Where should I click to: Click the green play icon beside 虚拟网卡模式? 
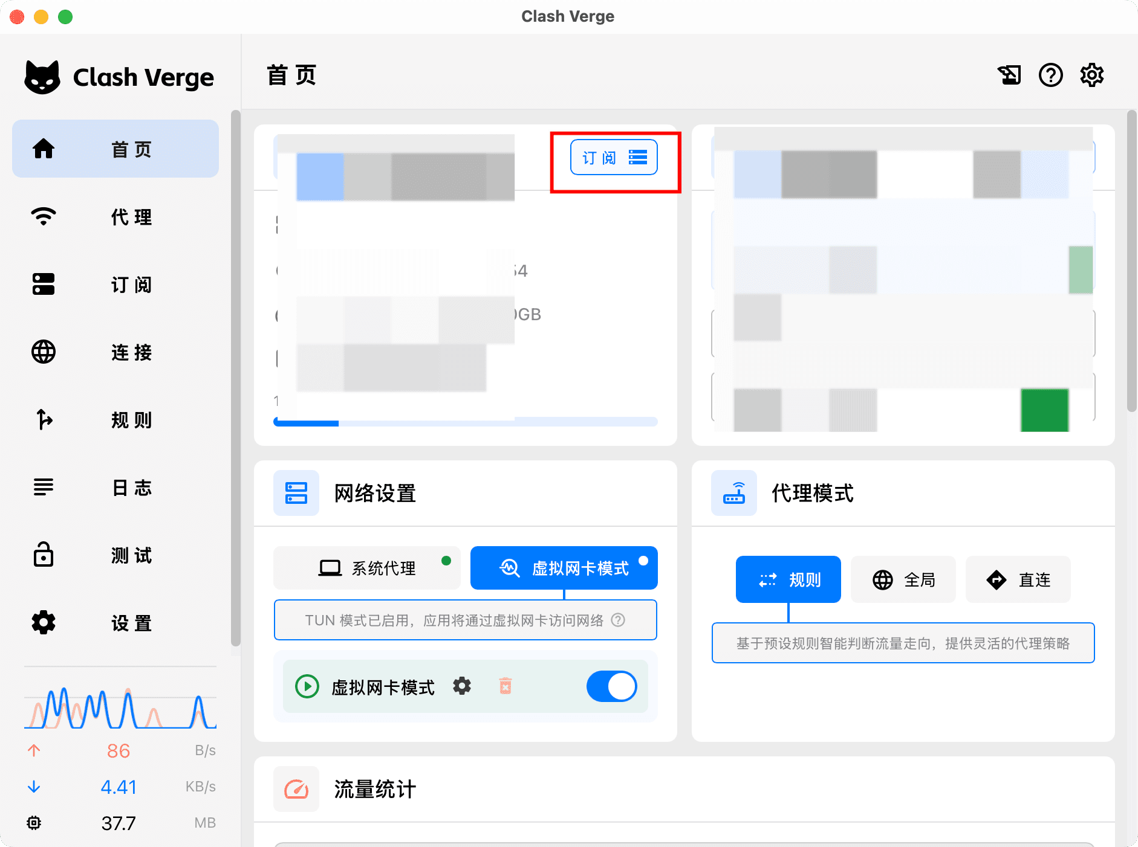[307, 686]
